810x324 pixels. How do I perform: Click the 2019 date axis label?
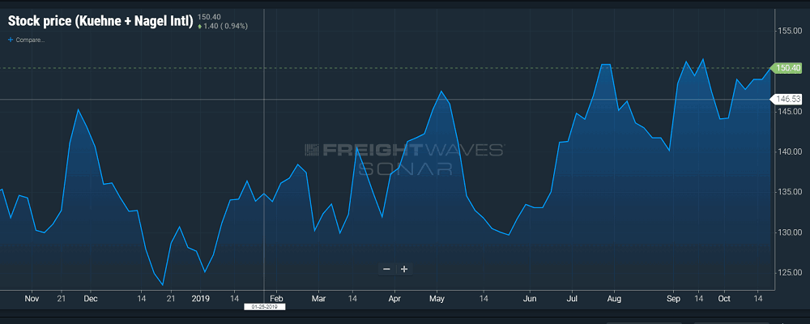click(x=200, y=299)
